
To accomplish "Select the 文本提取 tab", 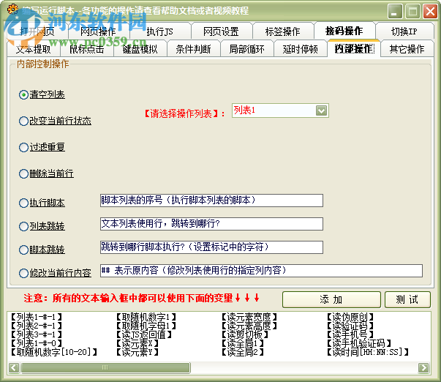I will pos(34,49).
